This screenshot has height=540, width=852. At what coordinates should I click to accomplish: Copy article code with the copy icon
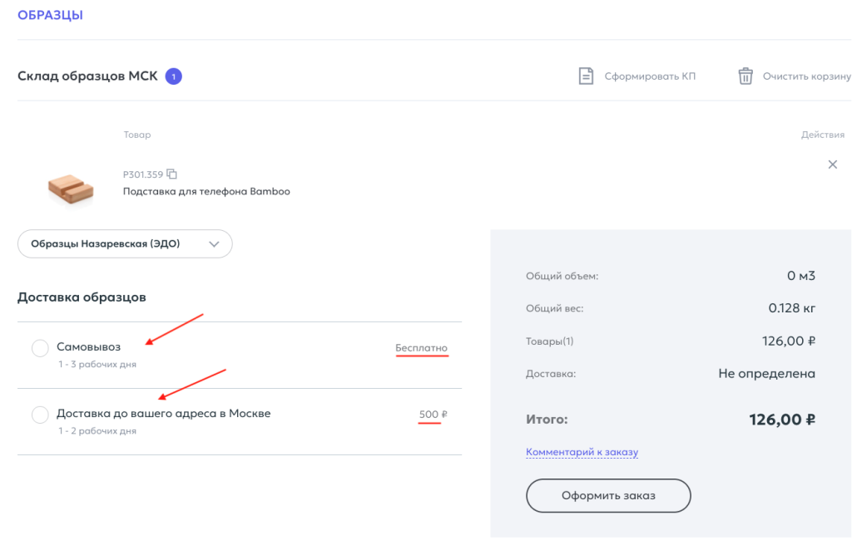(x=172, y=174)
